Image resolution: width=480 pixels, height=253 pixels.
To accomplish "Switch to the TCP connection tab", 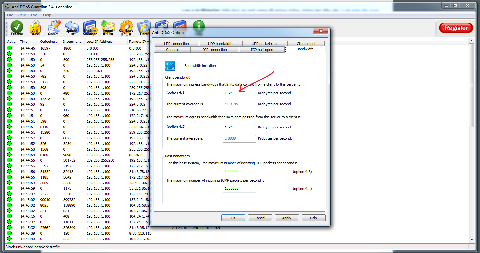I will (x=215, y=50).
